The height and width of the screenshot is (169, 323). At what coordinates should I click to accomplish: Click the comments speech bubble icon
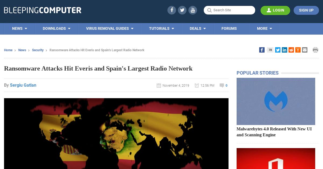point(222,86)
